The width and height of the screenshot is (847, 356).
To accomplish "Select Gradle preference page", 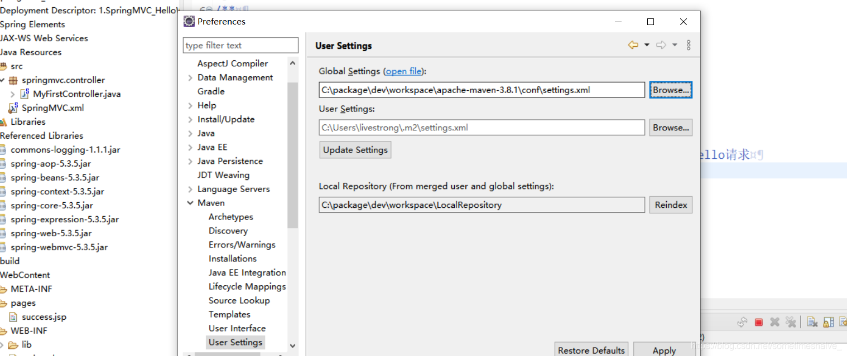I will (211, 91).
